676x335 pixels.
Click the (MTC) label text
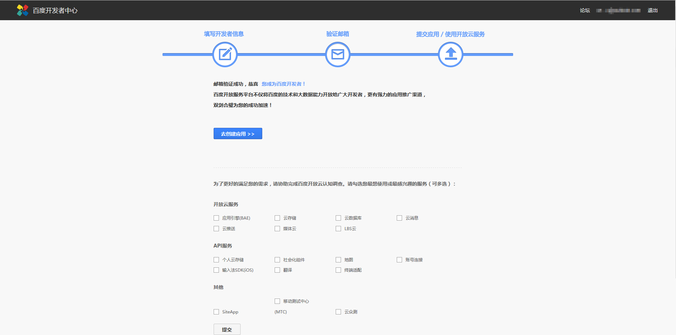[281, 312]
